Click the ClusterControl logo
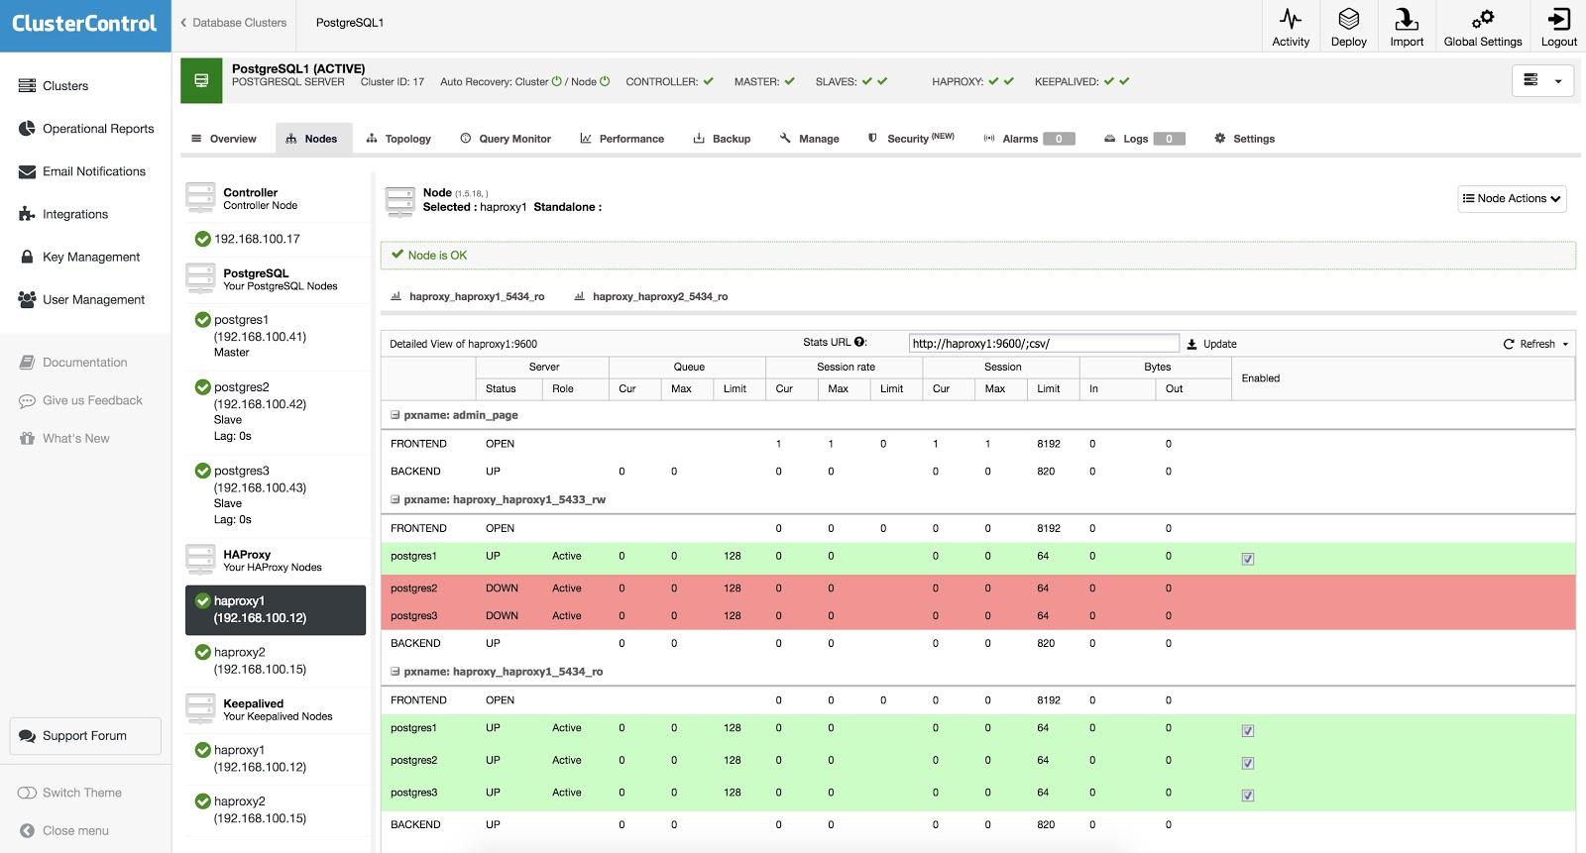Image resolution: width=1586 pixels, height=853 pixels. click(x=84, y=24)
